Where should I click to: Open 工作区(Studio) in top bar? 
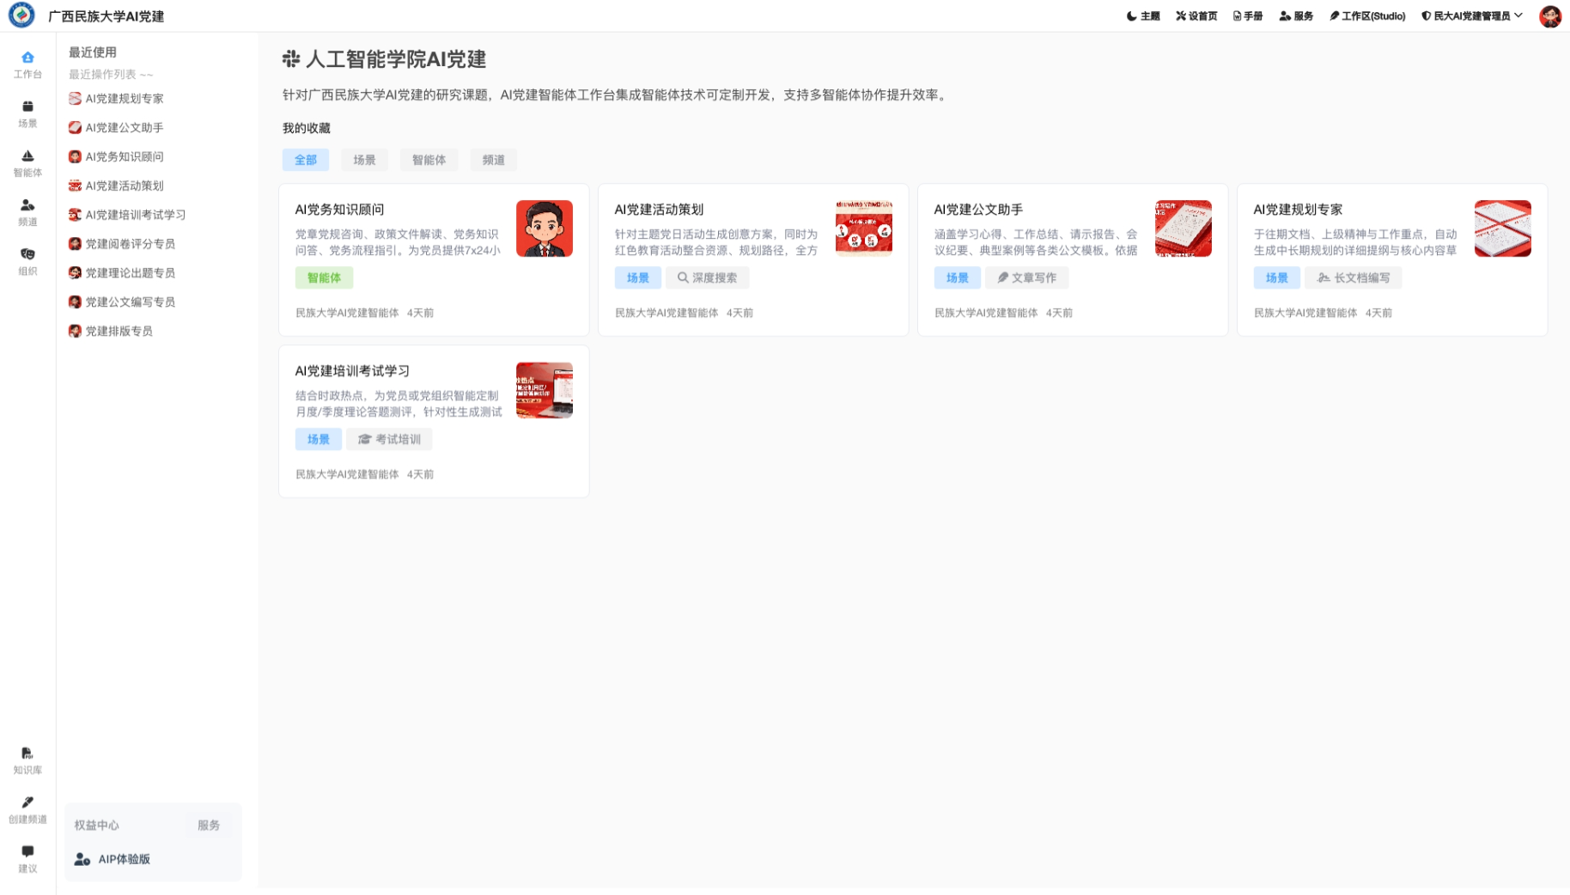(x=1366, y=16)
